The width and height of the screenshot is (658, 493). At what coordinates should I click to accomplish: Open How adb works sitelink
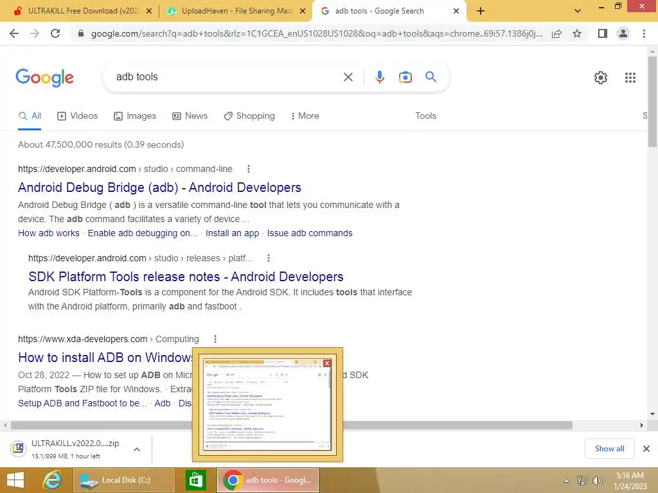[49, 234]
